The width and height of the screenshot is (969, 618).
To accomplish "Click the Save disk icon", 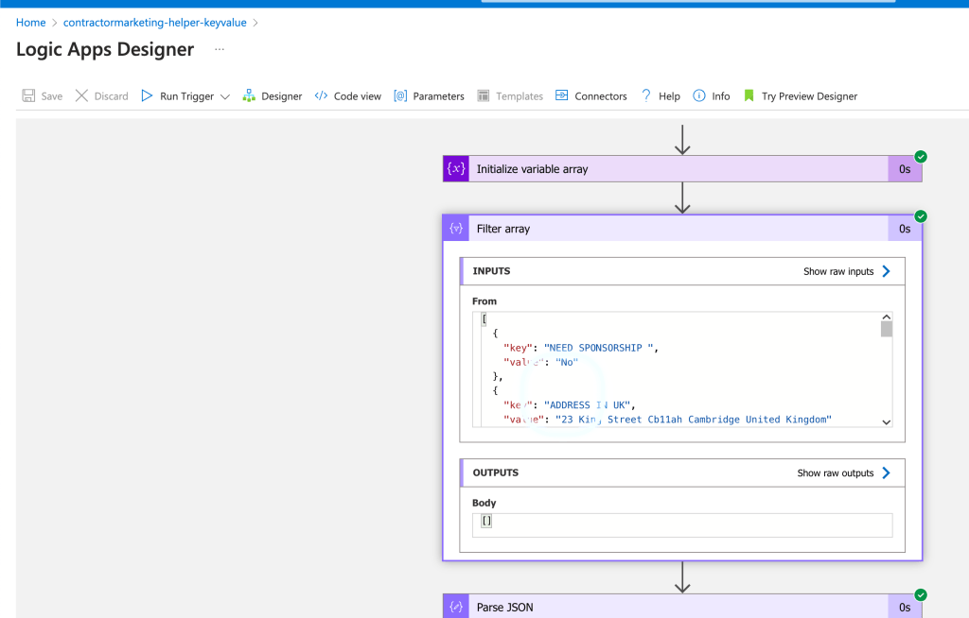I will (28, 95).
